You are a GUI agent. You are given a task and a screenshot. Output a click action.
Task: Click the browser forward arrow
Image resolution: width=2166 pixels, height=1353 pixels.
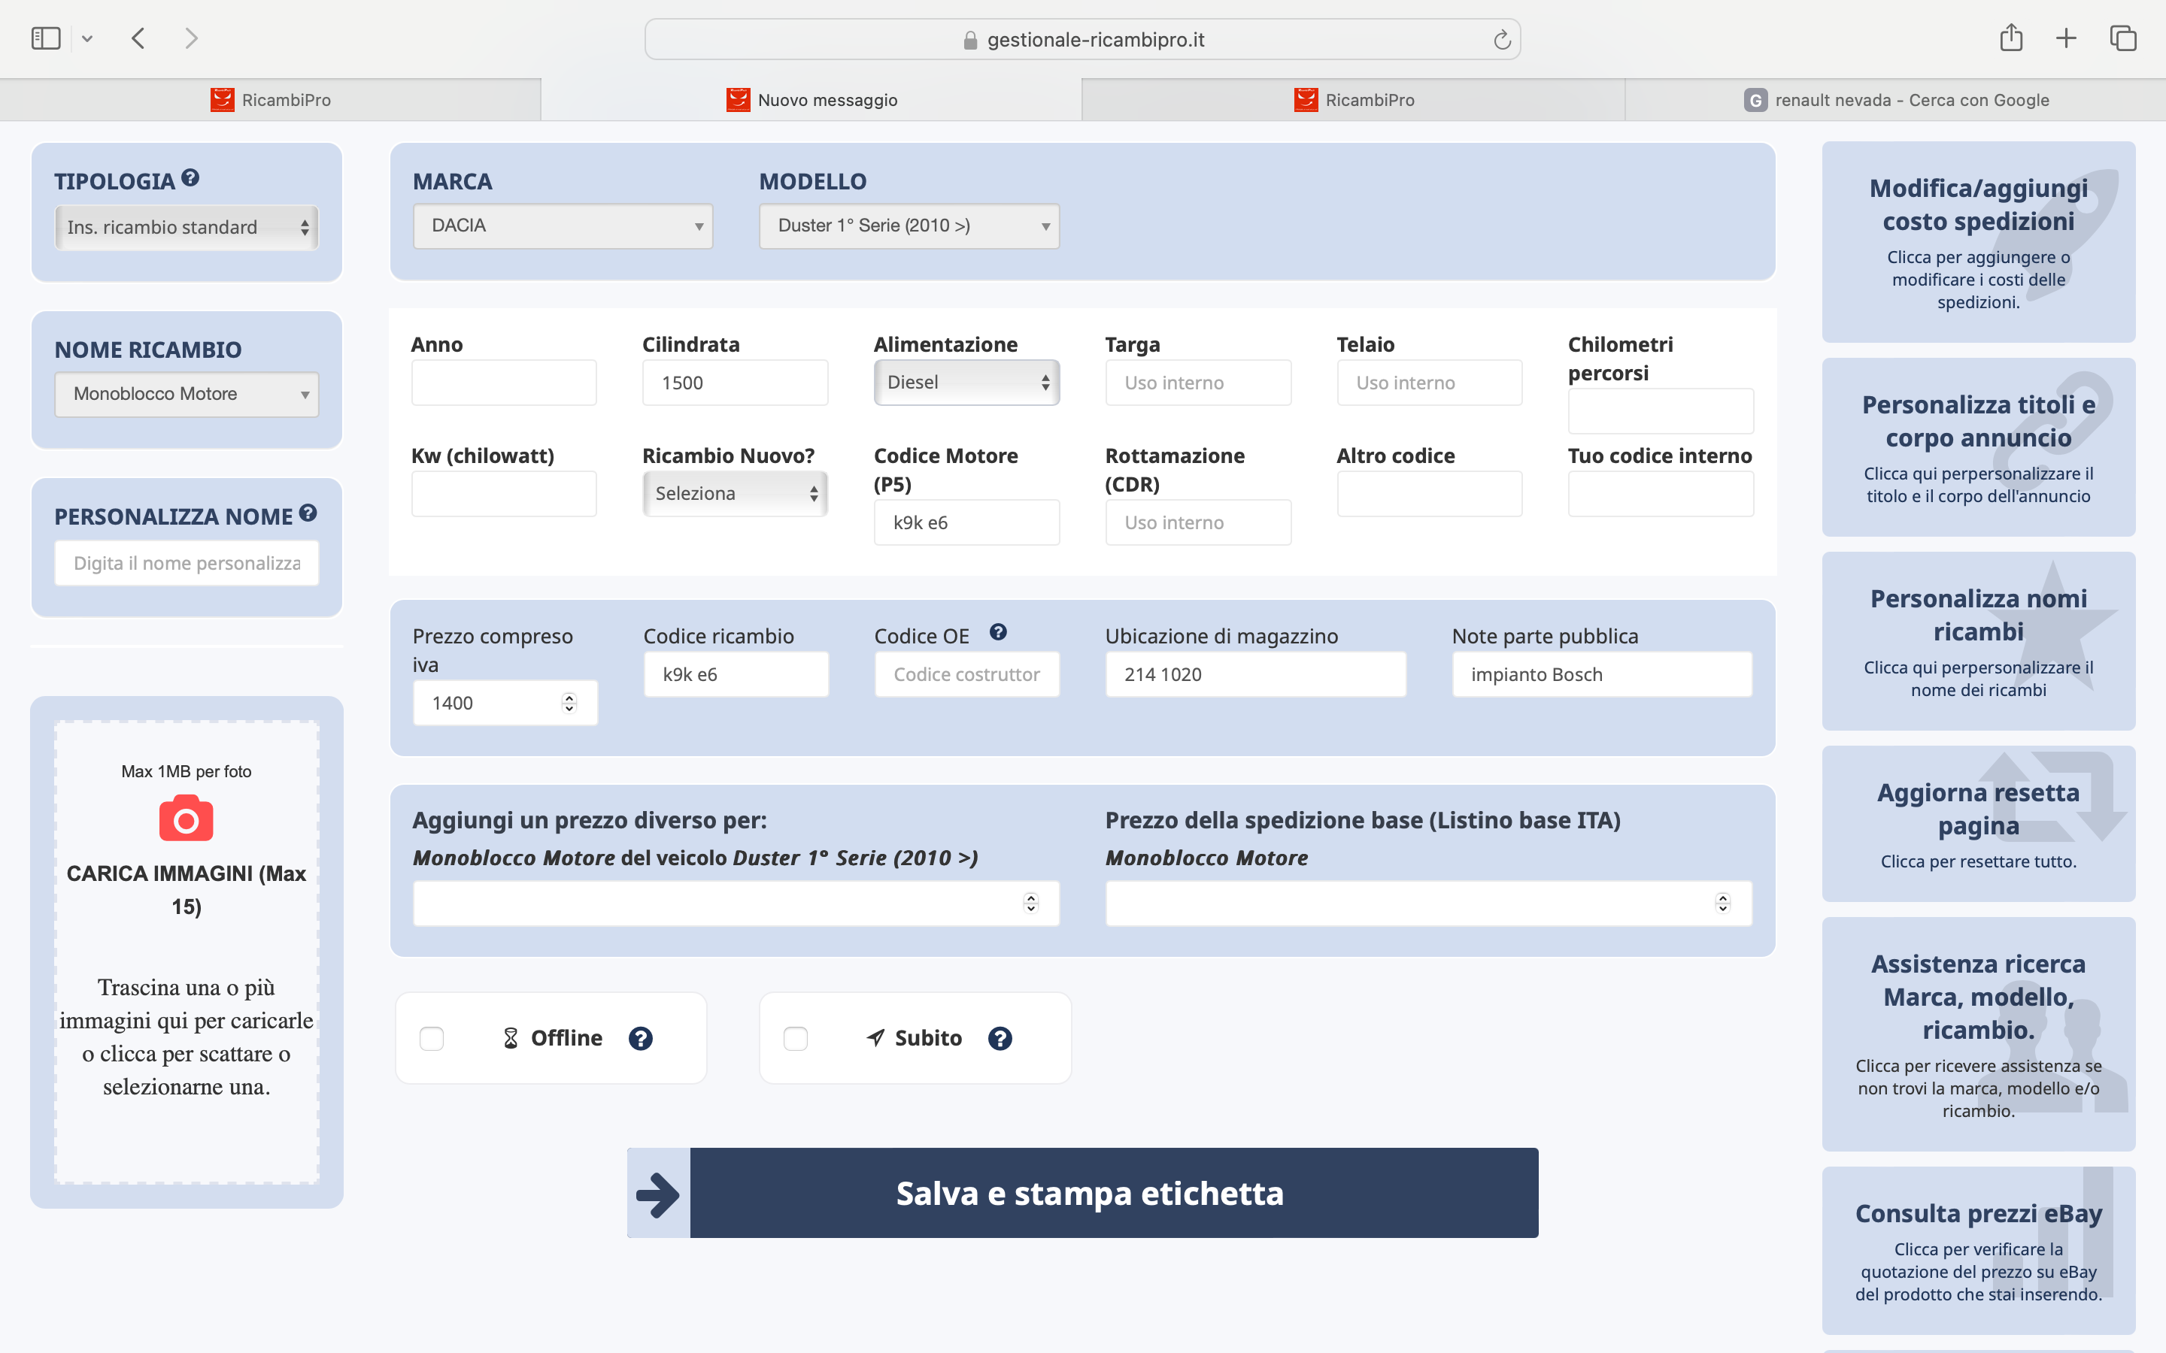click(x=190, y=38)
